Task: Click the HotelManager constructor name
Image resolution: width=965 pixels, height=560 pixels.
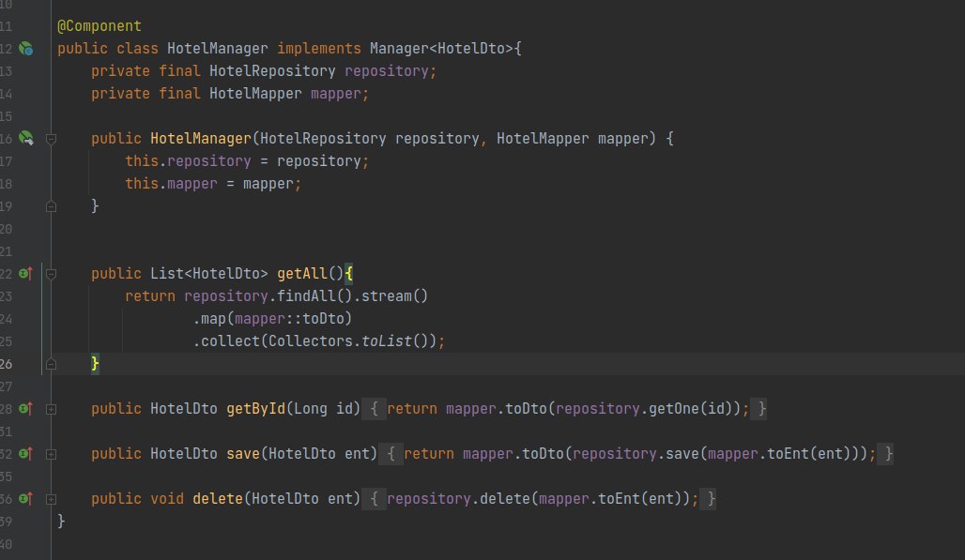Action: pos(201,138)
